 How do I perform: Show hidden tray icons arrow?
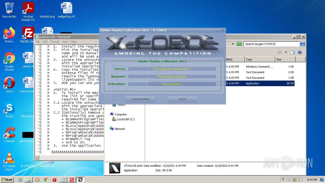pos(283,180)
